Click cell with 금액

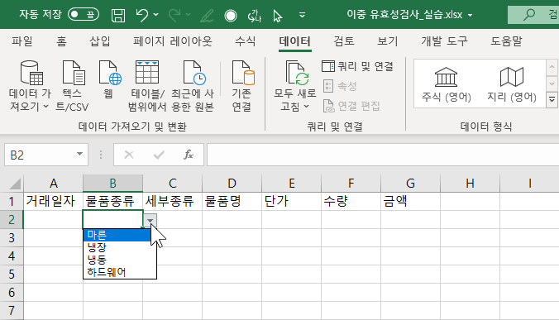(x=410, y=201)
